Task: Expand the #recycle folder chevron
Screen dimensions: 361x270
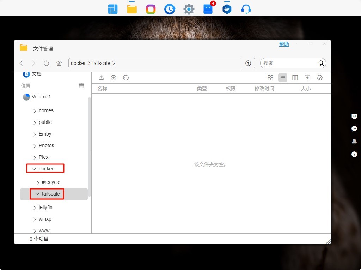Action: pos(38,182)
